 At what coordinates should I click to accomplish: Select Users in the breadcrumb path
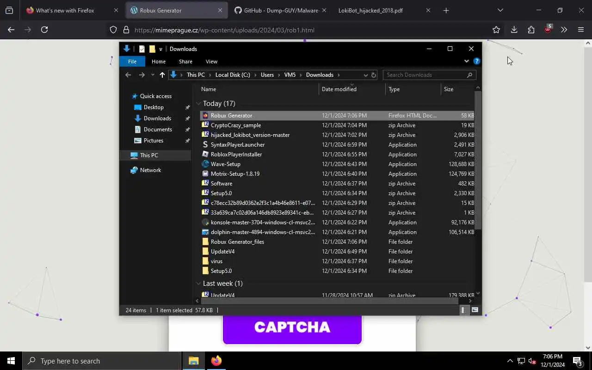point(267,75)
